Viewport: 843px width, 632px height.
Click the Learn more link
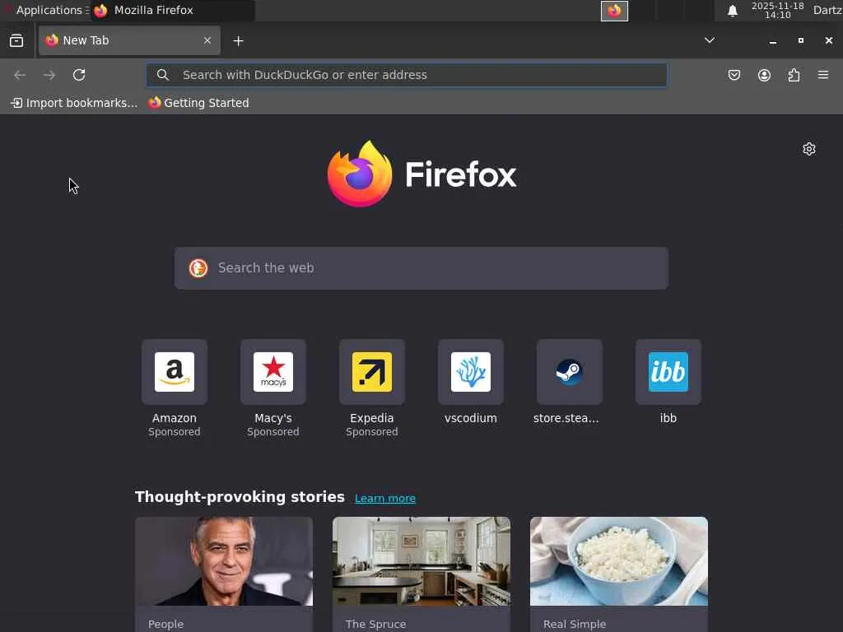point(385,498)
